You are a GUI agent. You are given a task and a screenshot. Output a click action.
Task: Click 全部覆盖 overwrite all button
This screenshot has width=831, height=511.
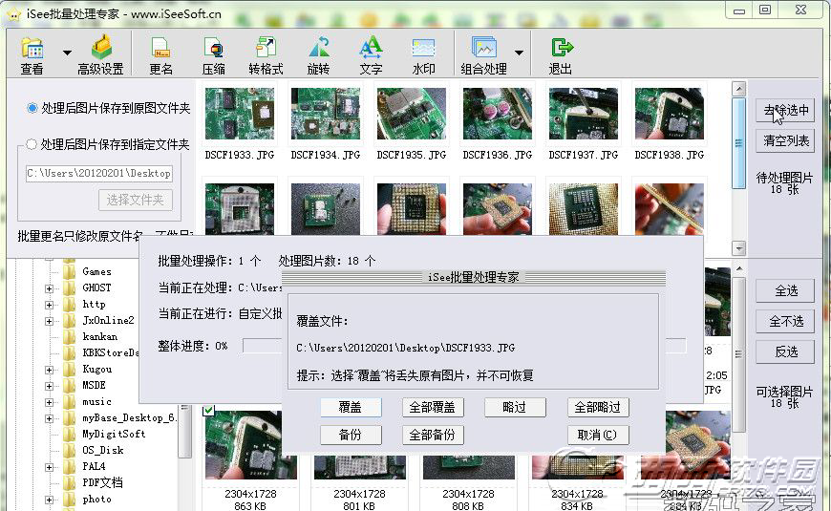(x=433, y=407)
